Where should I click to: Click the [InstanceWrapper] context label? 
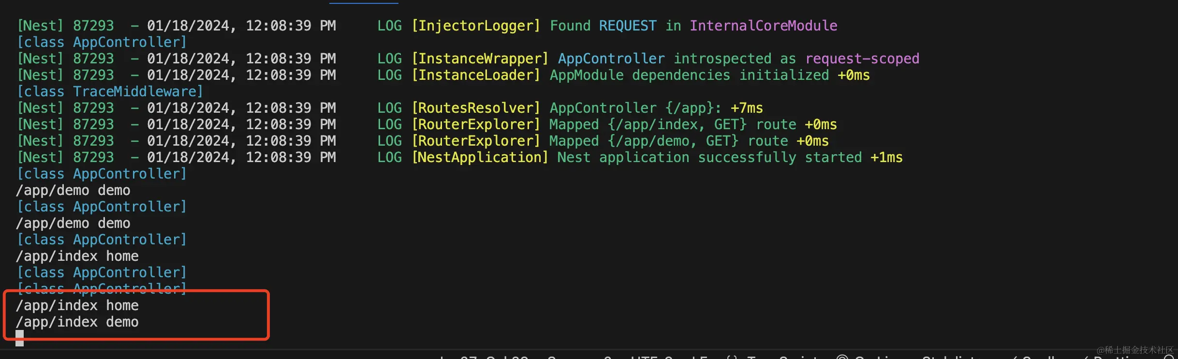pyautogui.click(x=480, y=59)
